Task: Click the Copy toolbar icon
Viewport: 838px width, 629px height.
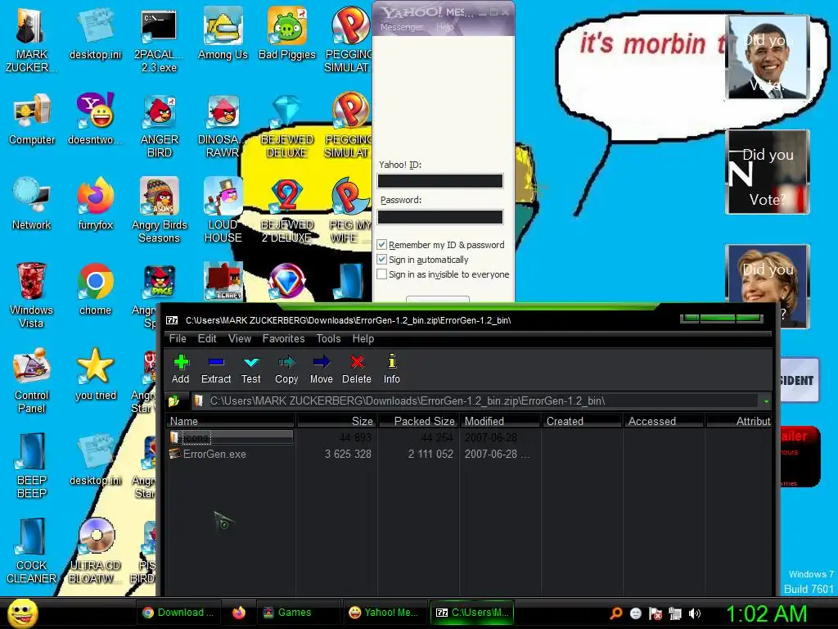Action: coord(286,369)
